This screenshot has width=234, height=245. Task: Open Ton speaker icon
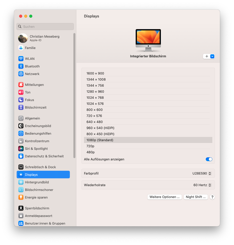[x=21, y=92]
